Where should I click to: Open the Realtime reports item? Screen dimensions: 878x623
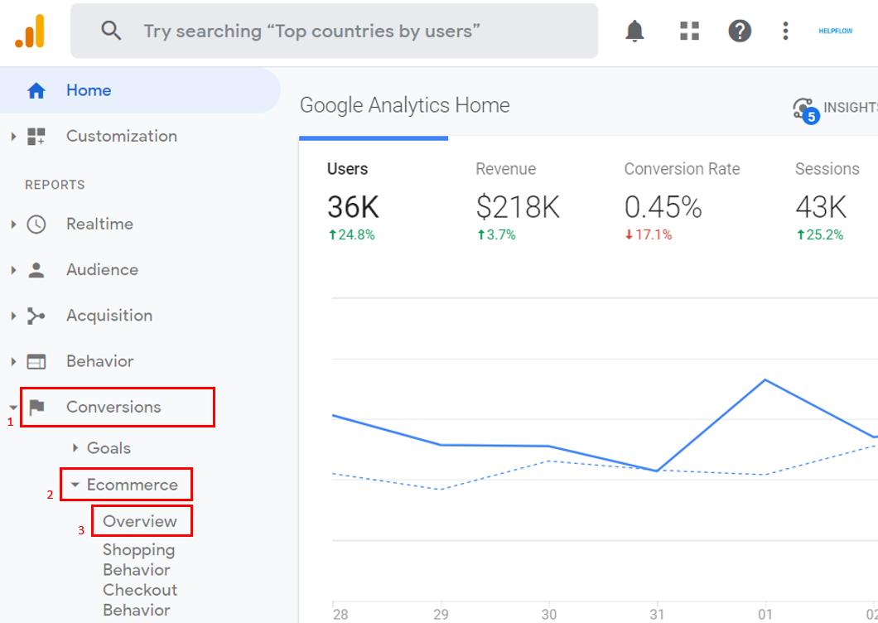99,225
